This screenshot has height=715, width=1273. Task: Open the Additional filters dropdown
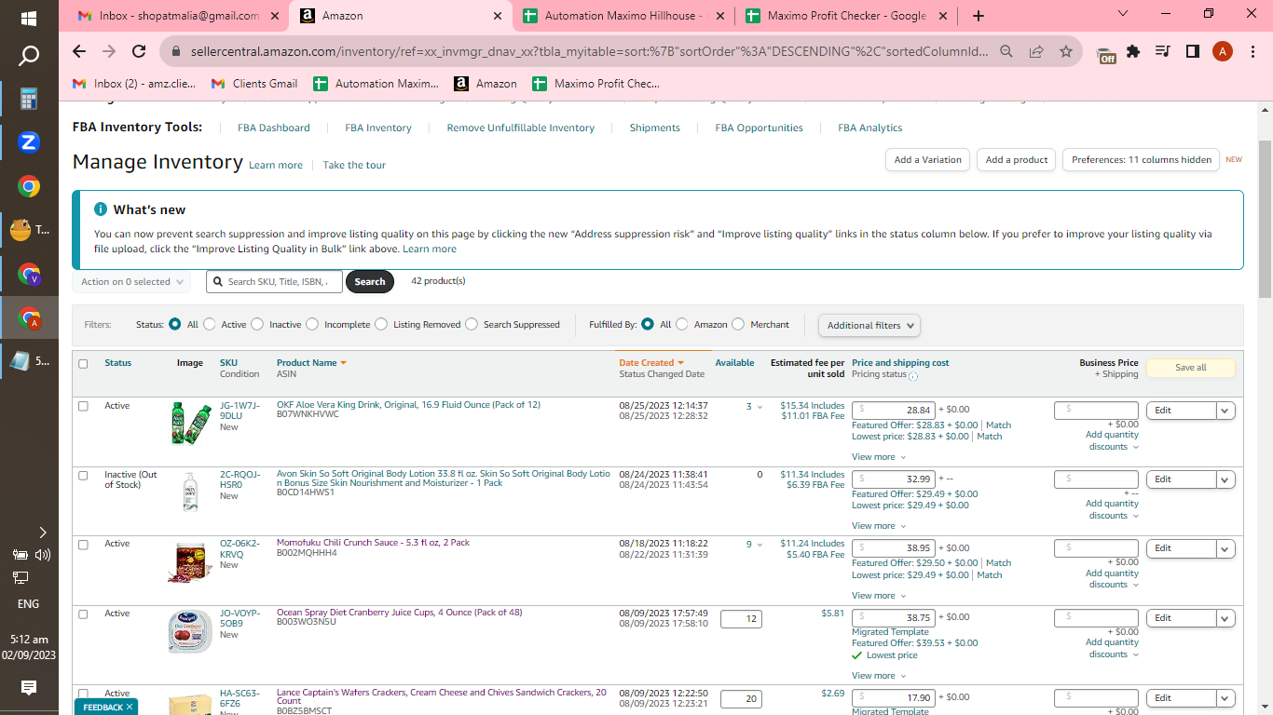(x=869, y=325)
